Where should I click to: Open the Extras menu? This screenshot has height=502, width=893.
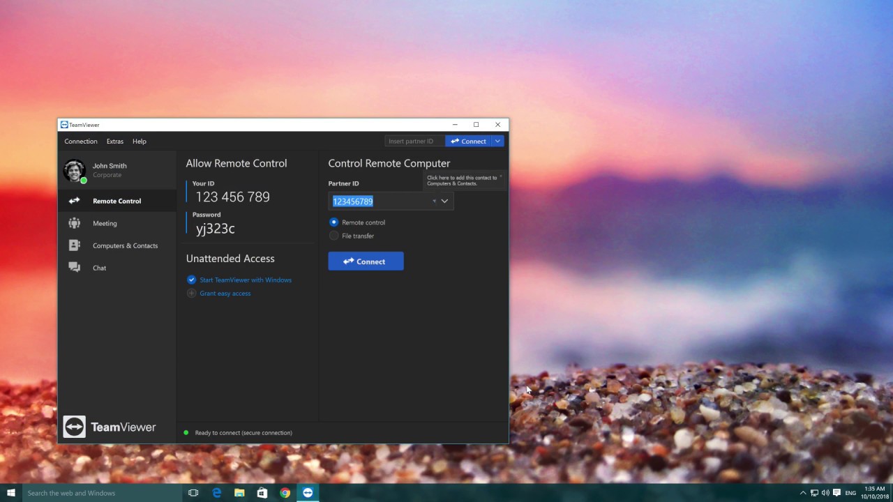coord(115,142)
